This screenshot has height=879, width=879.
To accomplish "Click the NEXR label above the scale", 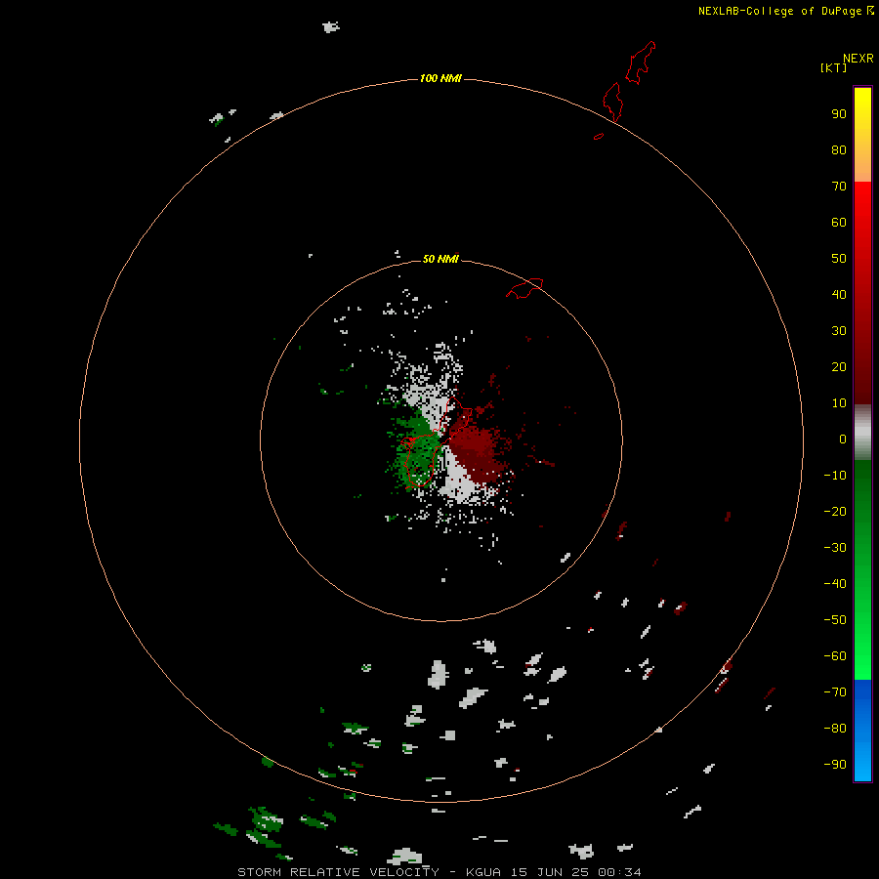I will click(858, 59).
